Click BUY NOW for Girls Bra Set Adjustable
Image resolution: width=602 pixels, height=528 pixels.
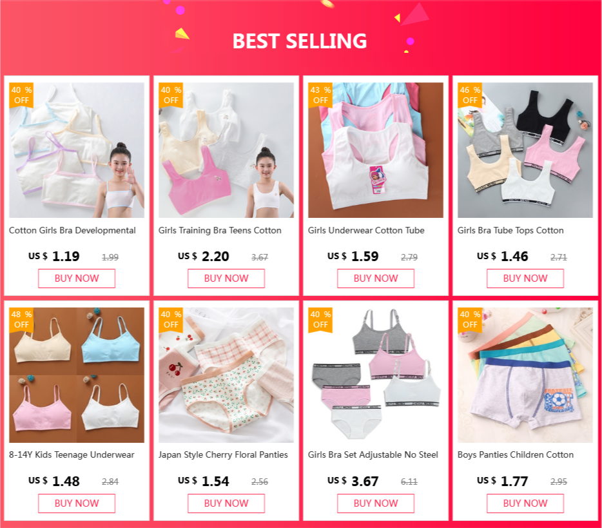pyautogui.click(x=376, y=504)
